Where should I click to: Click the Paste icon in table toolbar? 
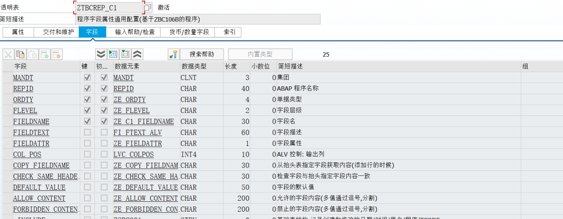pyautogui.click(x=33, y=55)
